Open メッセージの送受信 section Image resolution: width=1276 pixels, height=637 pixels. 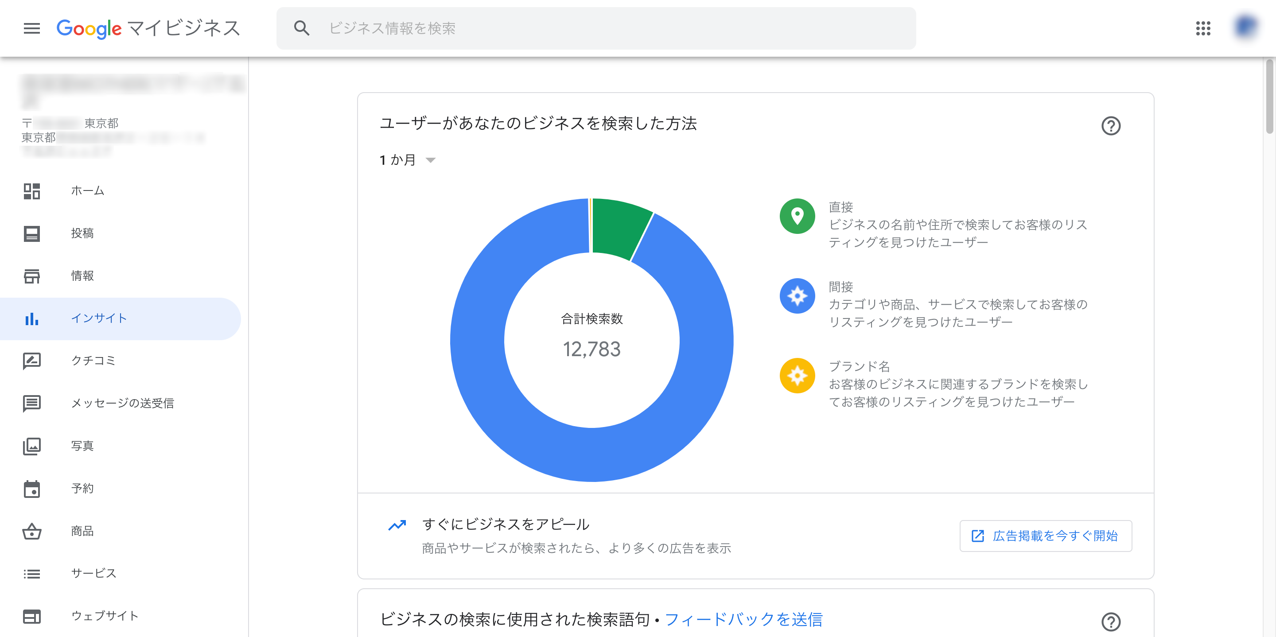point(120,404)
